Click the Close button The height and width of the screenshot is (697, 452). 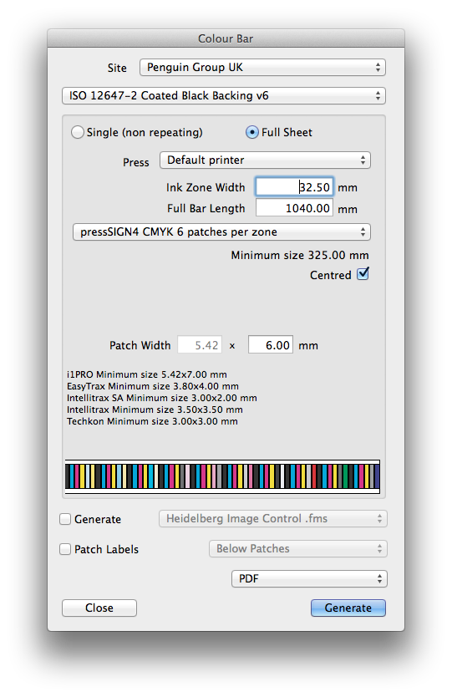tap(99, 608)
